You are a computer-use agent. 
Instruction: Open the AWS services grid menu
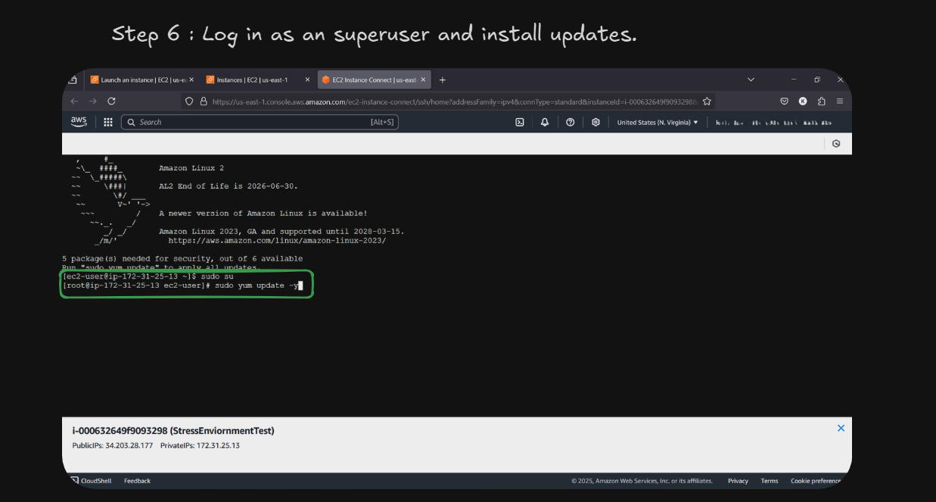coord(108,122)
